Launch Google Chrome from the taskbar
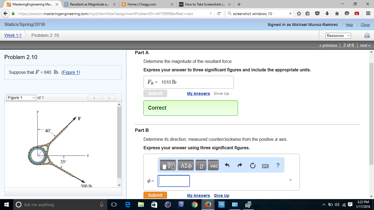The height and width of the screenshot is (210, 374). pos(195,205)
